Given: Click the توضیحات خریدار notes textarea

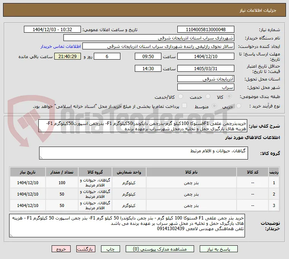Looking at the screenshot, I should tap(127, 226).
